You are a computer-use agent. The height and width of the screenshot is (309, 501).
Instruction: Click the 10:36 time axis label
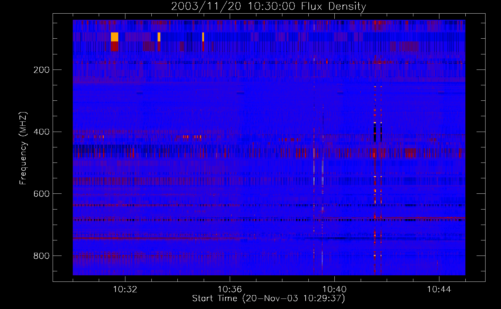pos(230,290)
